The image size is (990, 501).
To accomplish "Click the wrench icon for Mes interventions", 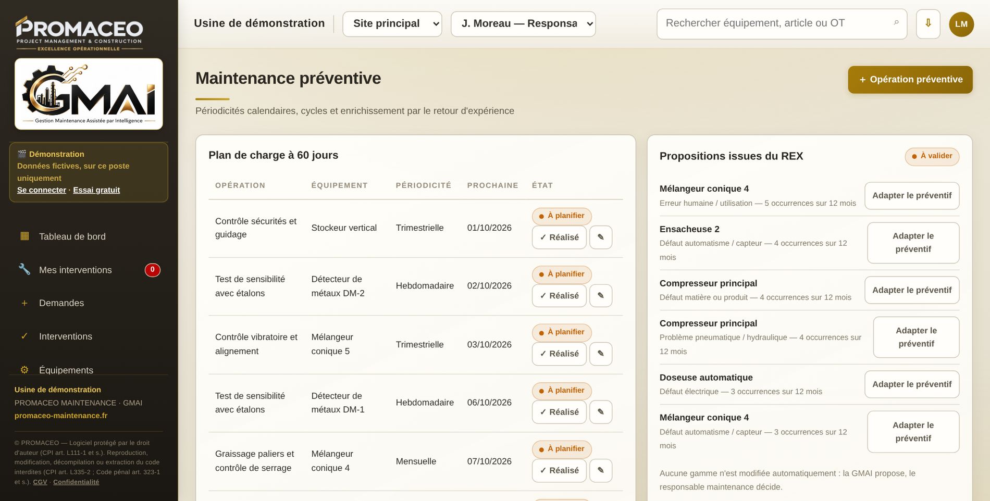I will (x=24, y=269).
